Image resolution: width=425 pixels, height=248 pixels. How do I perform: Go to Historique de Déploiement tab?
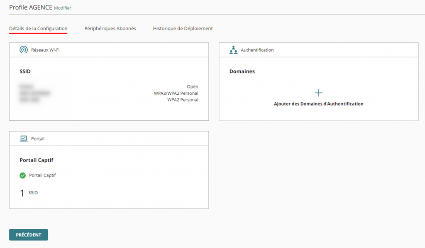coord(183,29)
